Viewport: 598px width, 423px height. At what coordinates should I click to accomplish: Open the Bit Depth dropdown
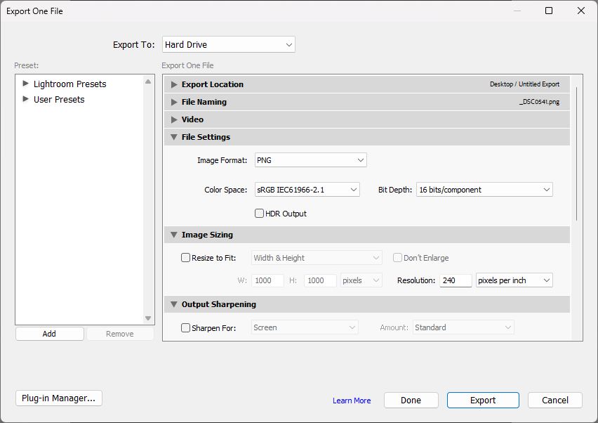(484, 190)
